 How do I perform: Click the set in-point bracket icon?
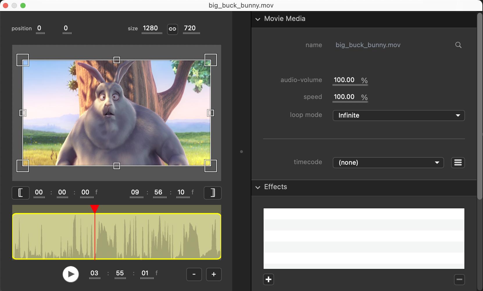pos(21,193)
